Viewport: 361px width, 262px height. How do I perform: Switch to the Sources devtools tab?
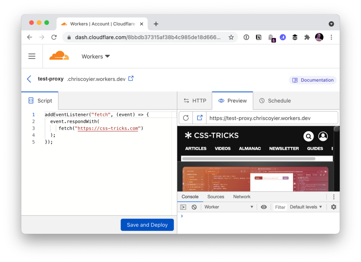(215, 197)
